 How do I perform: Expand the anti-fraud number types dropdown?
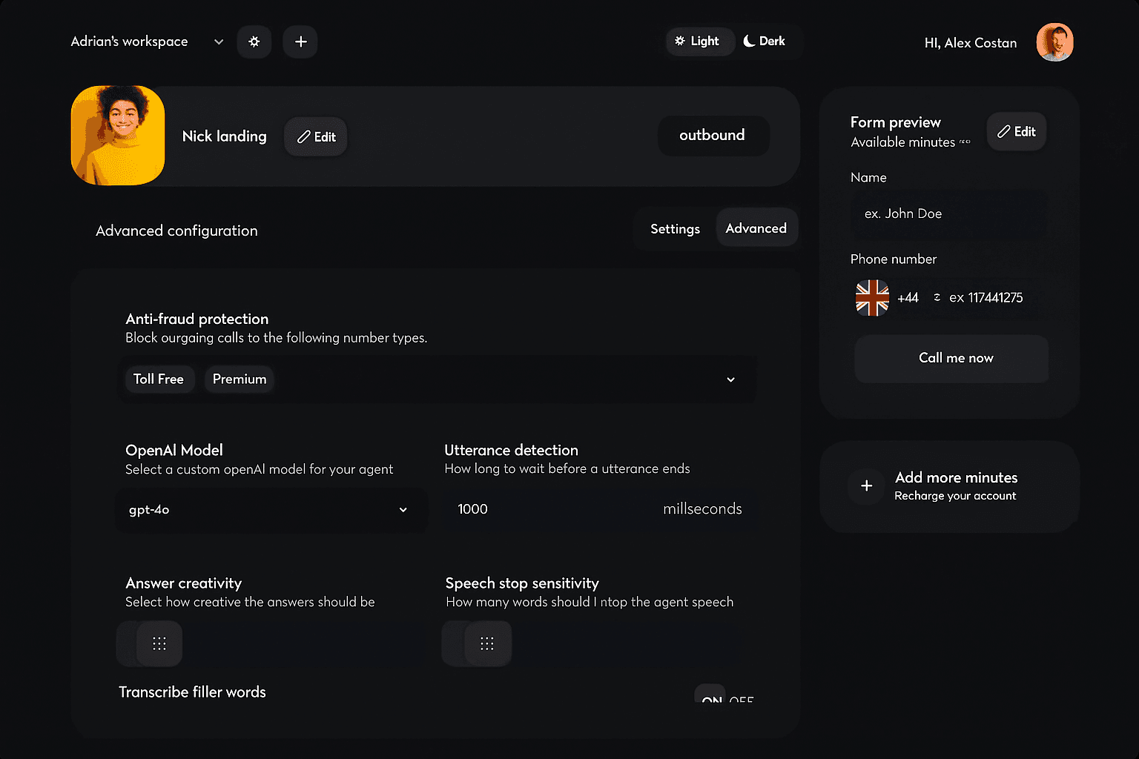click(730, 379)
